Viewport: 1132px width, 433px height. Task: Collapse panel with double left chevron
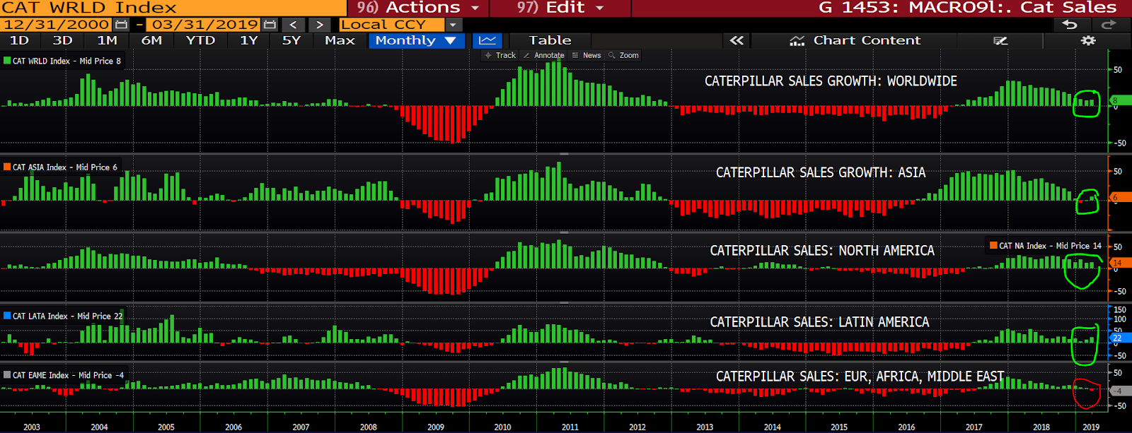737,40
